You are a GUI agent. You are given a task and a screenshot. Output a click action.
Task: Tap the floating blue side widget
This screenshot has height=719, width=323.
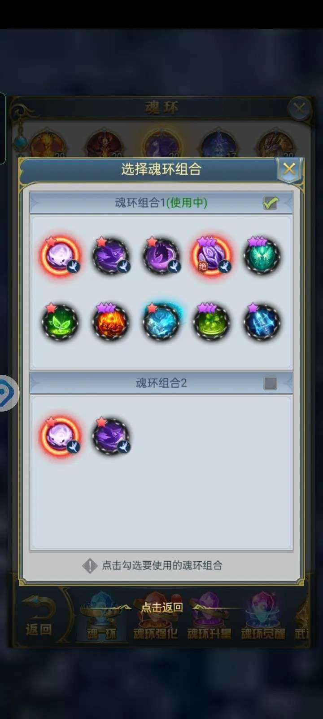tap(9, 393)
